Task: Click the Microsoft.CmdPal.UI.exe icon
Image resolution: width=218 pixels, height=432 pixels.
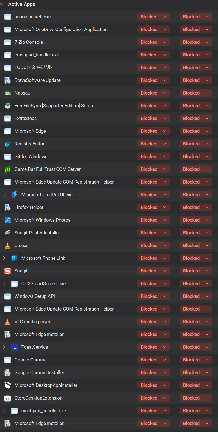Action: click(x=14, y=195)
